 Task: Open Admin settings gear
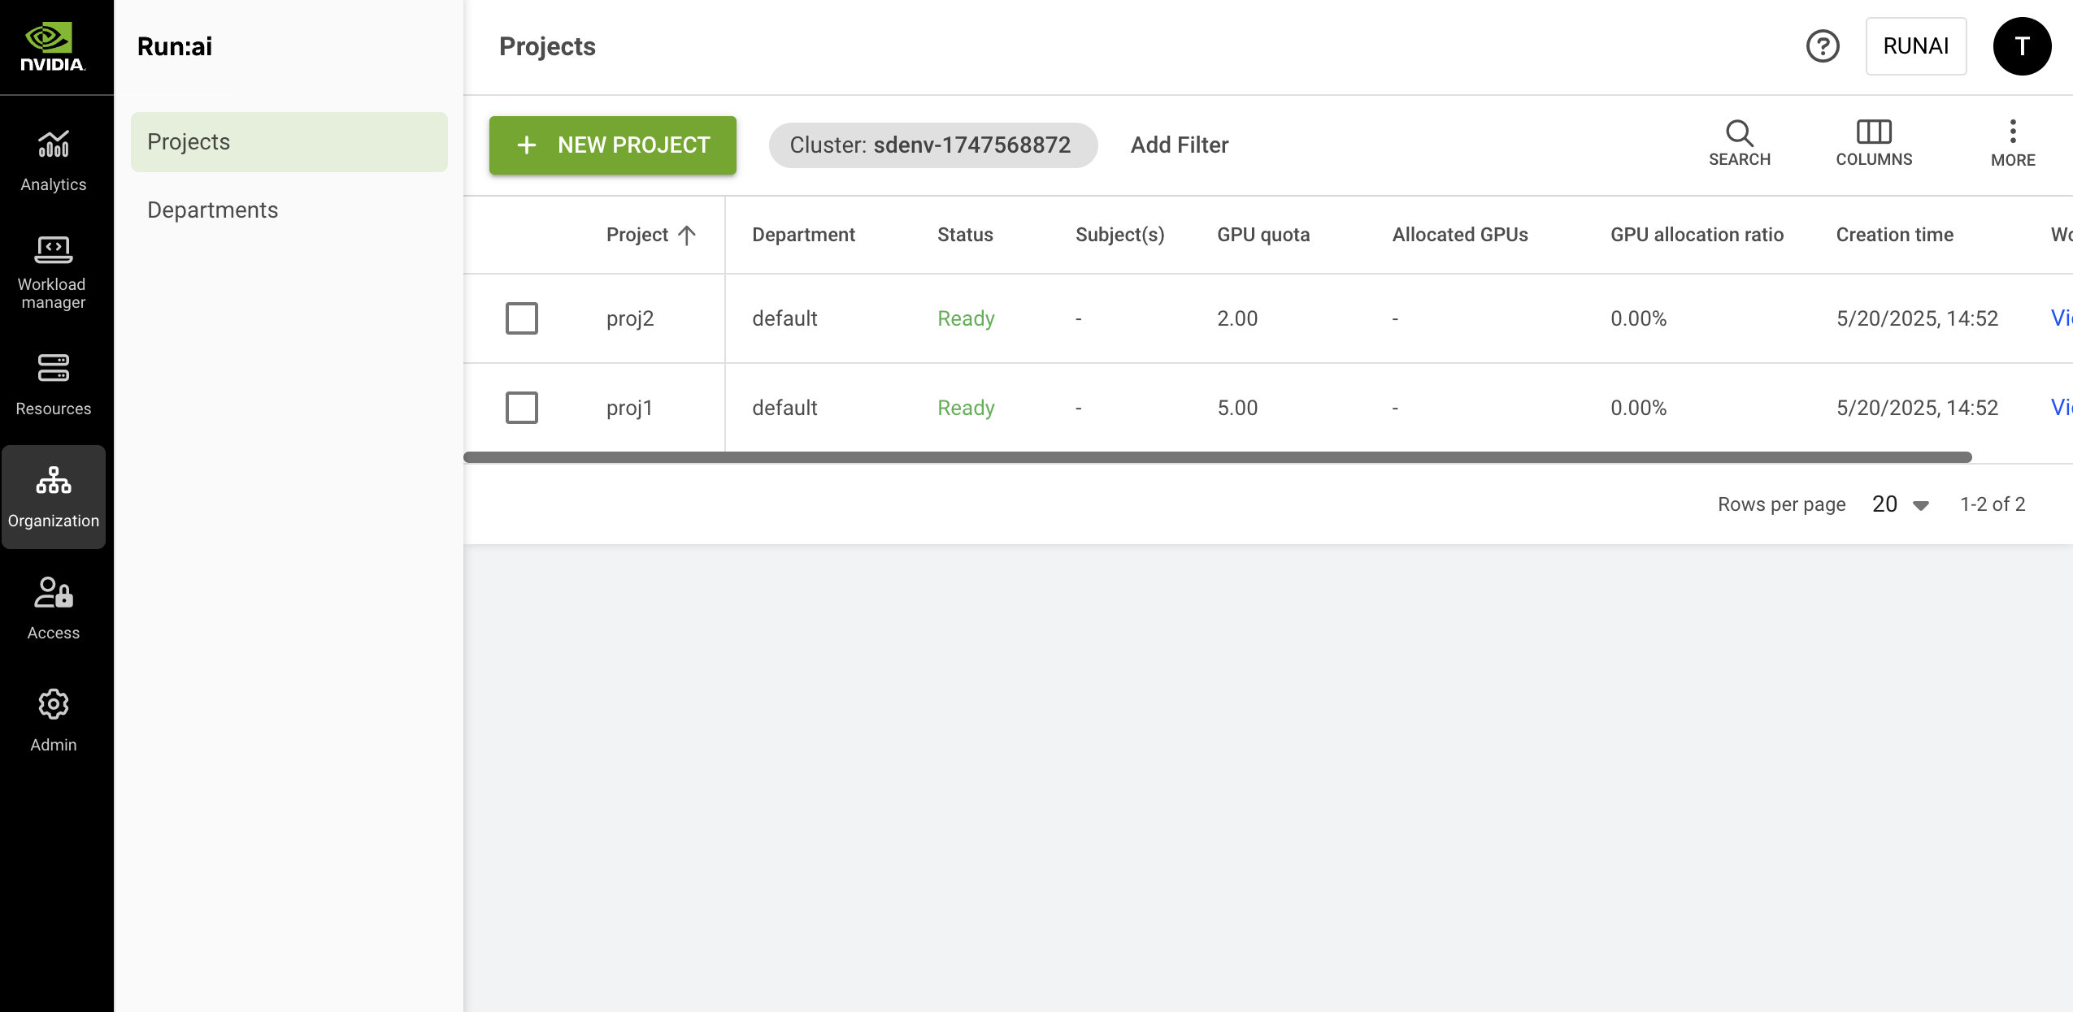pos(54,720)
